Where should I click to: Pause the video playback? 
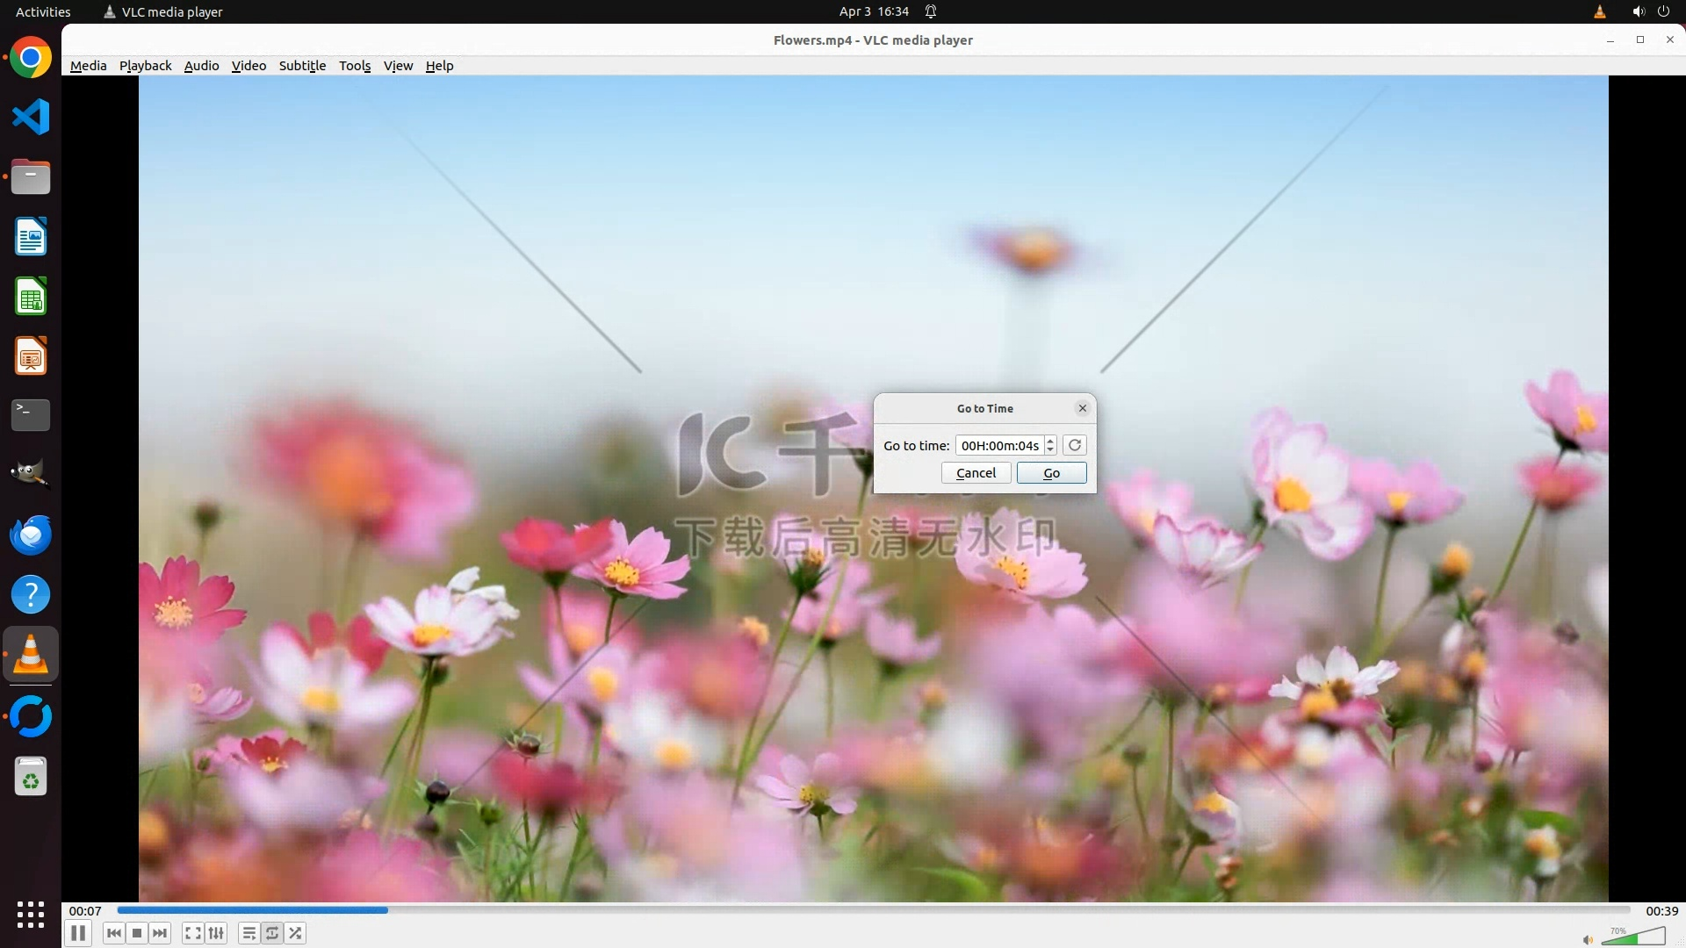point(78,933)
